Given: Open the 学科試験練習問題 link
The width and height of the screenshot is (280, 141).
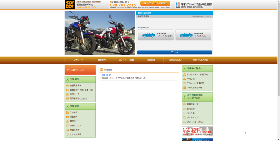Looking at the screenshot, I should (x=195, y=88).
